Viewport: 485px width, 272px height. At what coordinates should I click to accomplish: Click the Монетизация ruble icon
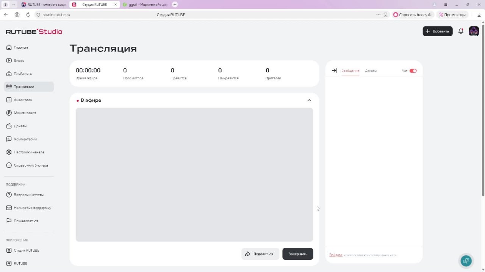tap(9, 113)
